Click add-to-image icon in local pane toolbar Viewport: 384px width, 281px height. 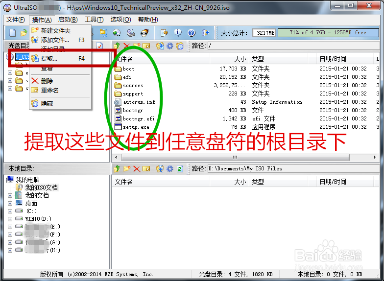point(160,168)
